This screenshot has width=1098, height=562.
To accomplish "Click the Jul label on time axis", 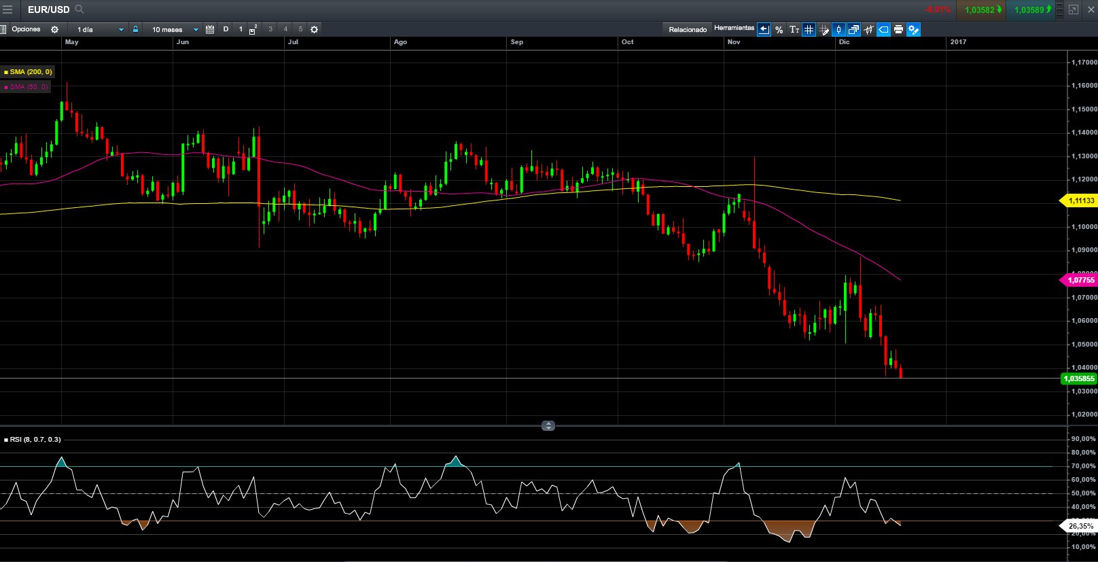I will (x=293, y=42).
